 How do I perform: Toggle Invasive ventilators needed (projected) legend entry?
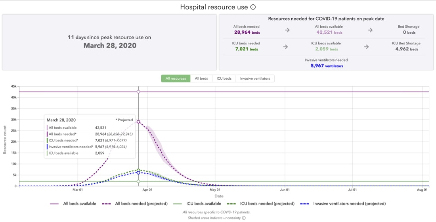point(343,204)
